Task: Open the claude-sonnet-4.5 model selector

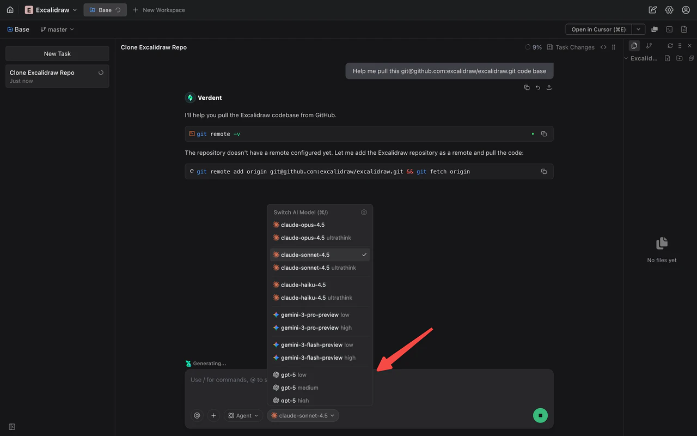Action: (303, 415)
